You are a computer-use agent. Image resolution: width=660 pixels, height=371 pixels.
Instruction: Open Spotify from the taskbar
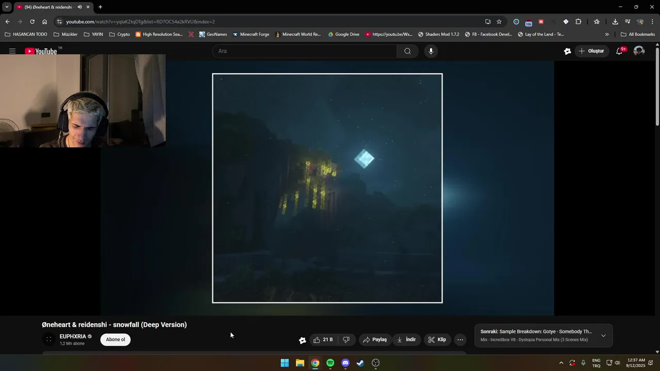(330, 363)
